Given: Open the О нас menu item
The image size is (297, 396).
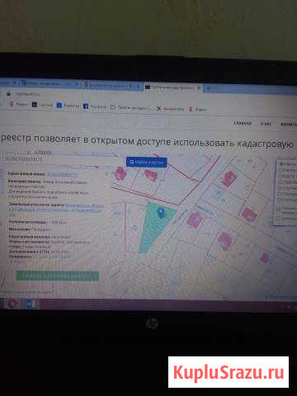Looking at the screenshot, I should point(266,124).
